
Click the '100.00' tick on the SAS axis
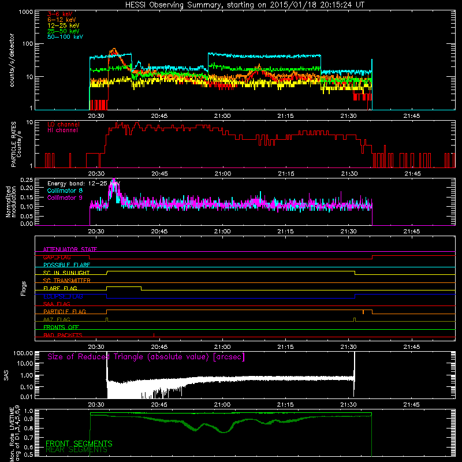(23, 353)
